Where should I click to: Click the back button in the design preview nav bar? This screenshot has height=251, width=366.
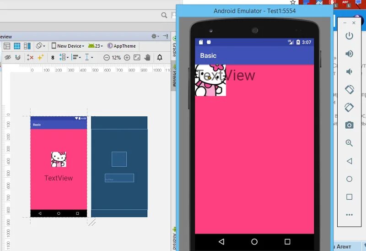click(40, 213)
